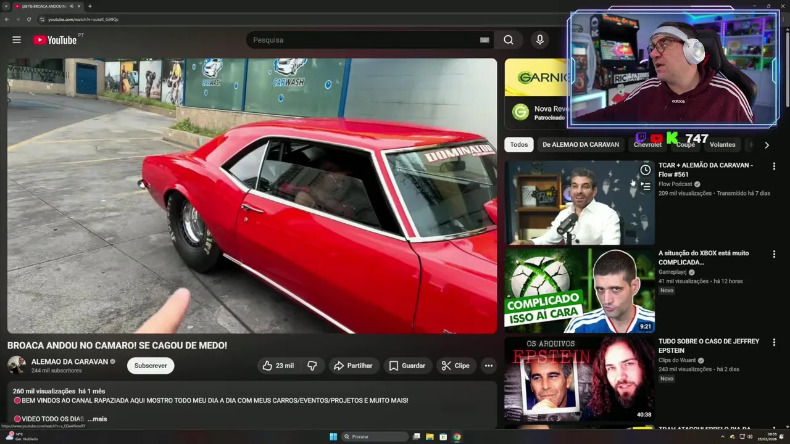Reload the page with refresh icon
The width and height of the screenshot is (790, 444).
pos(28,19)
